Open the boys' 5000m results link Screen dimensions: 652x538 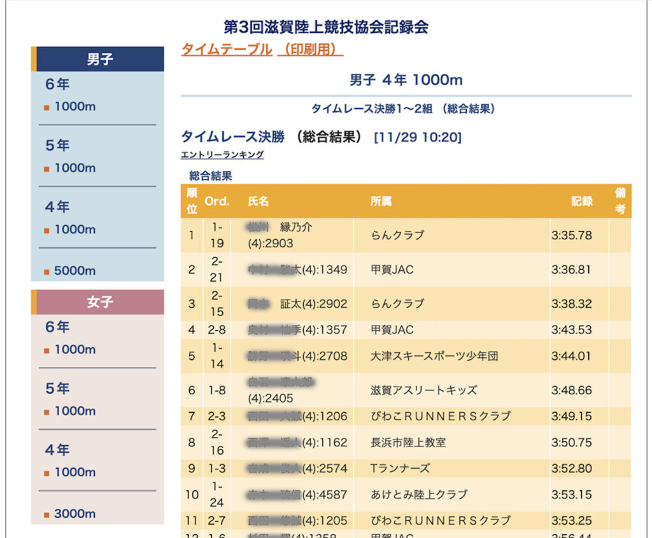coord(74,271)
